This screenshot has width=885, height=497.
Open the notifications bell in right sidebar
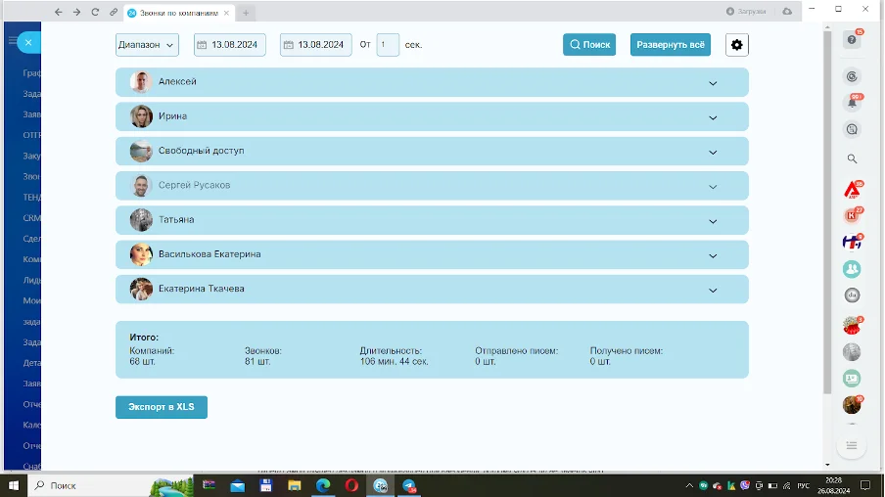click(852, 102)
